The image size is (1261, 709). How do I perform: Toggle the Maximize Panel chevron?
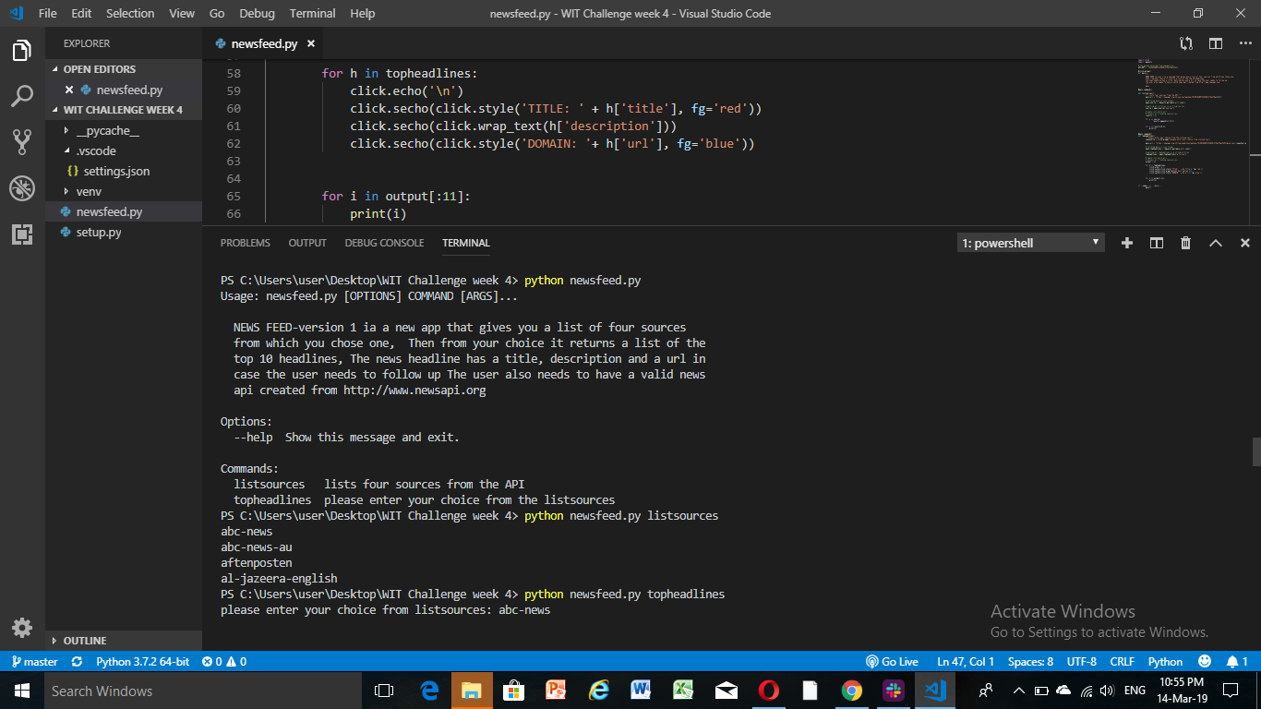click(x=1215, y=243)
